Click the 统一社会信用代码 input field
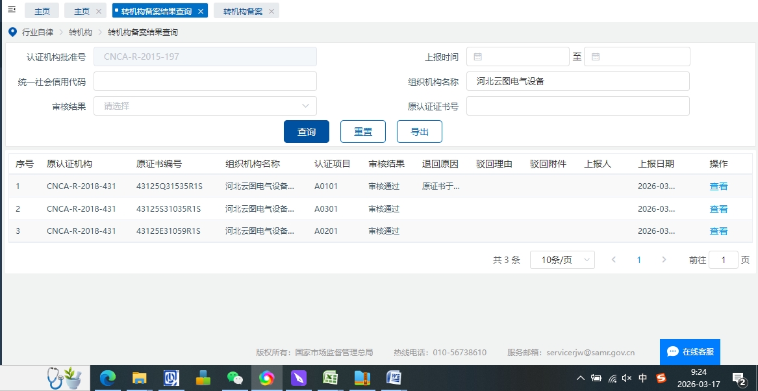Image resolution: width=758 pixels, height=391 pixels. pyautogui.click(x=205, y=81)
